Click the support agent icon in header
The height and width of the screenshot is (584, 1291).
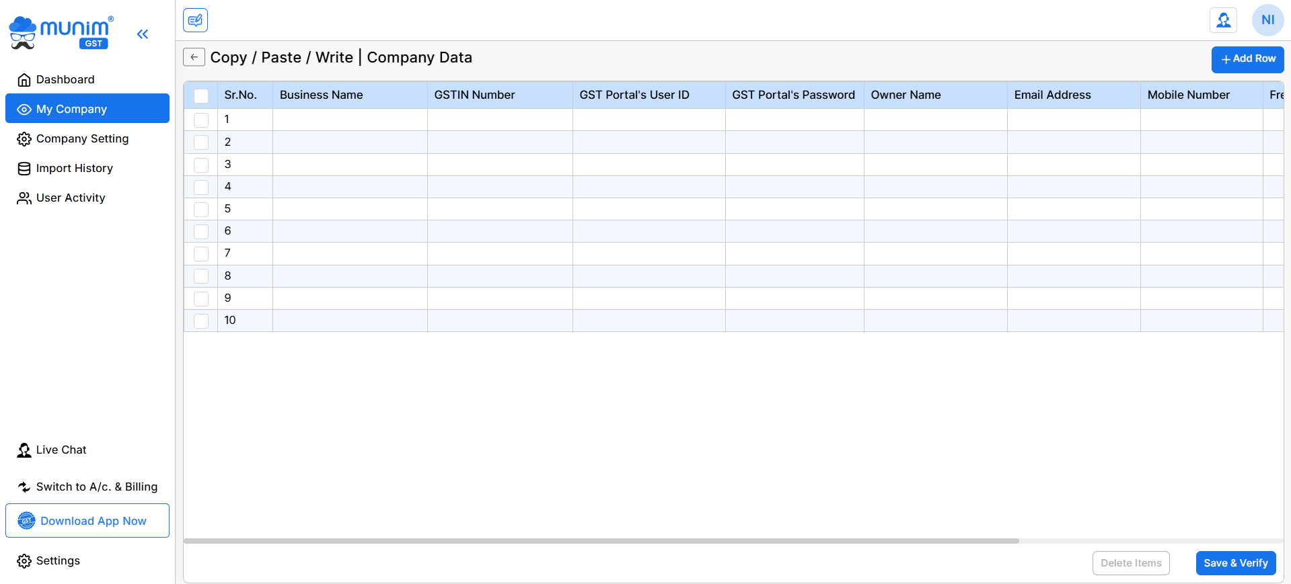1223,20
